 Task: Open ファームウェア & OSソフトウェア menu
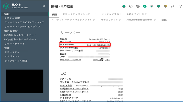click(x=24, y=22)
